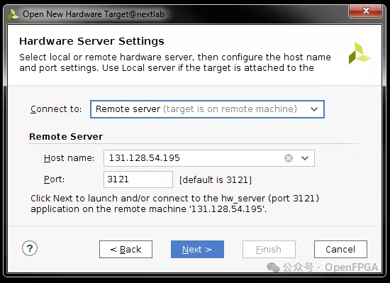
Task: Click the Port label
Action: (x=54, y=179)
